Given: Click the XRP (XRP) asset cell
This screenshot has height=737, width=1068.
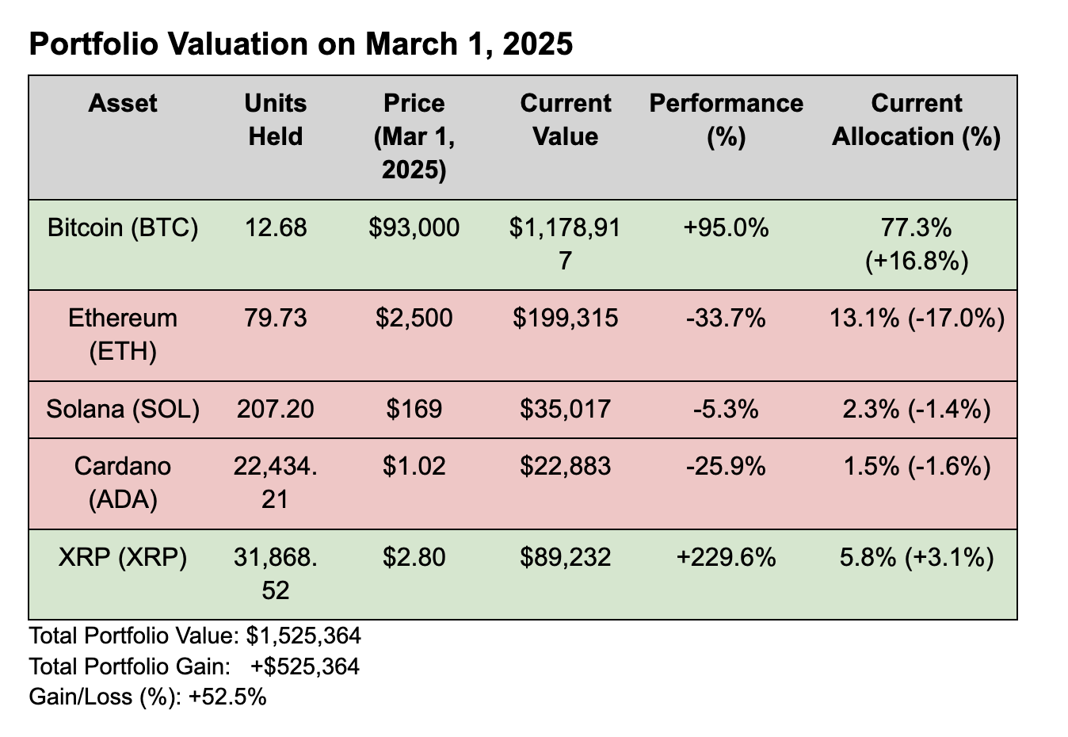Looking at the screenshot, I should coord(123,558).
